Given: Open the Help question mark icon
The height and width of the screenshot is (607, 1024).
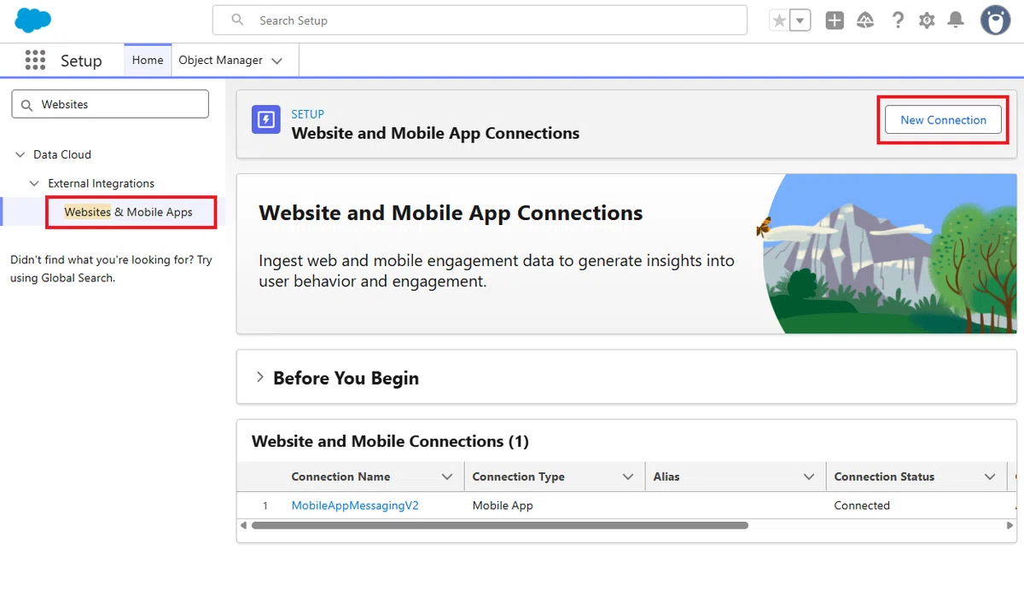Looking at the screenshot, I should (897, 20).
